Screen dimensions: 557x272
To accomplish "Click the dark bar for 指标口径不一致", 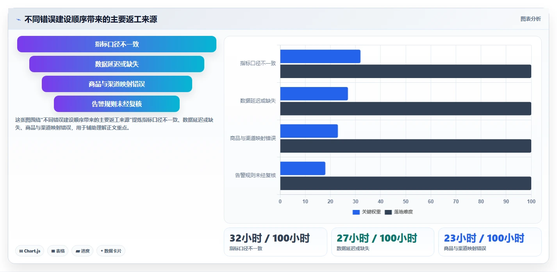I will (405, 71).
